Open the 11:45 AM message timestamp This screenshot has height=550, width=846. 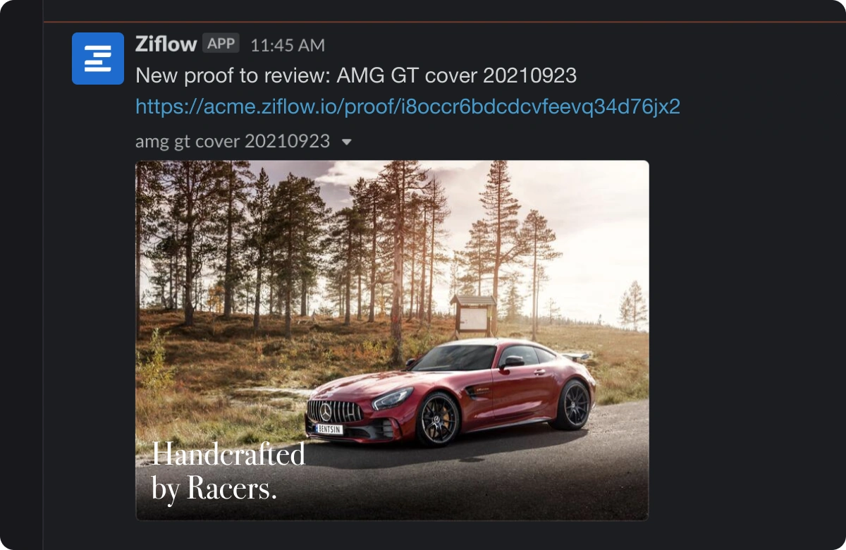tap(288, 45)
